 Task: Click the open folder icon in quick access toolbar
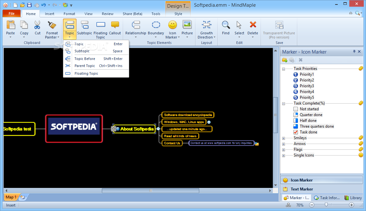(x=22, y=5)
